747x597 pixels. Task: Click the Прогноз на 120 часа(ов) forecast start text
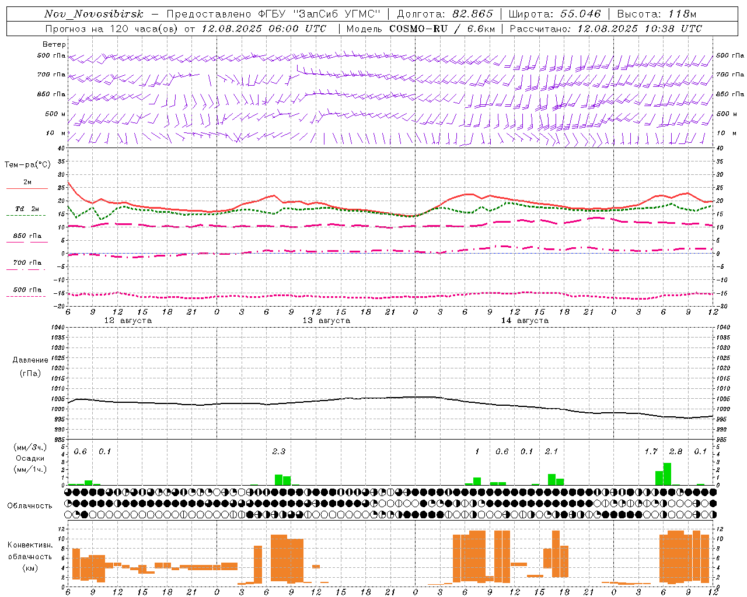click(x=186, y=29)
